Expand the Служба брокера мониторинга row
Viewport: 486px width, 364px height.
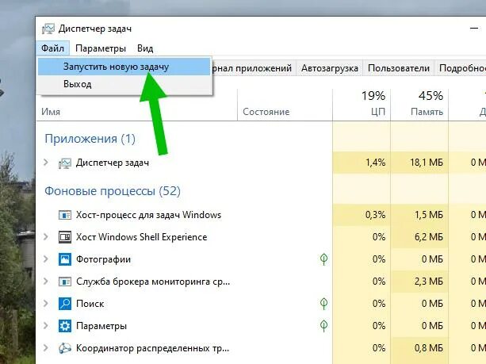tap(46, 282)
